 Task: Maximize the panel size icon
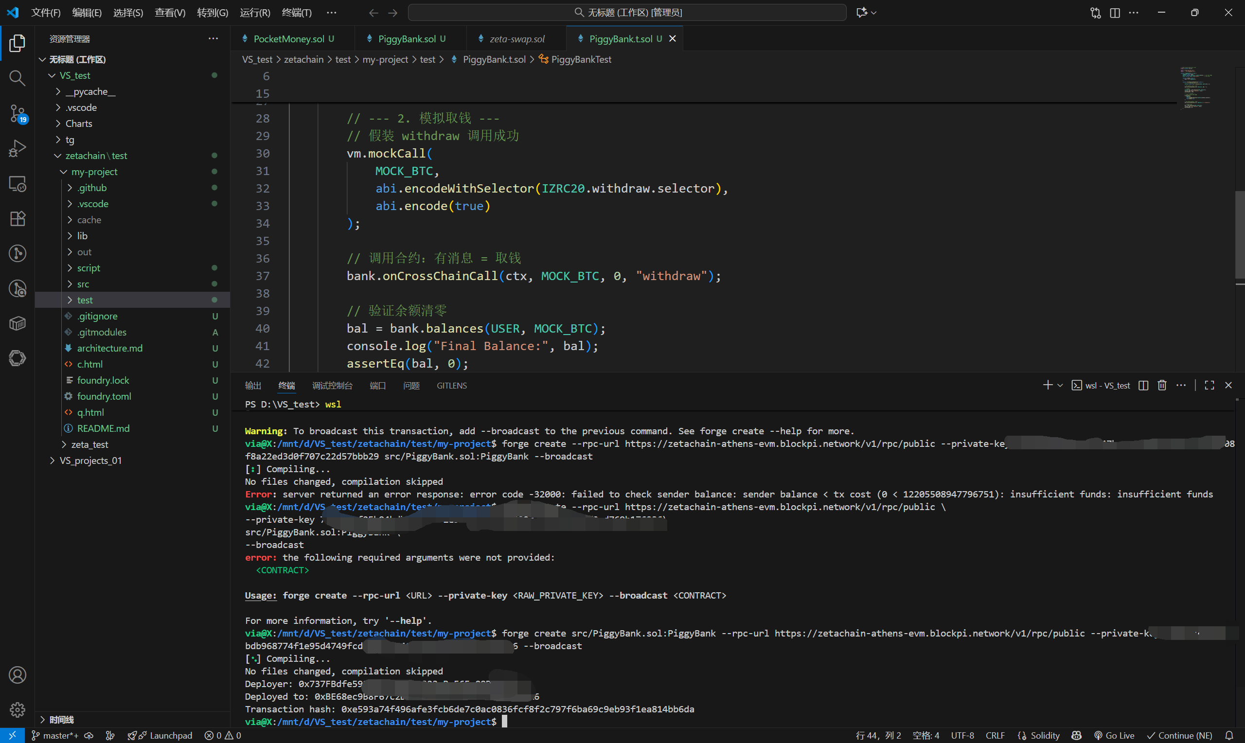(1209, 385)
